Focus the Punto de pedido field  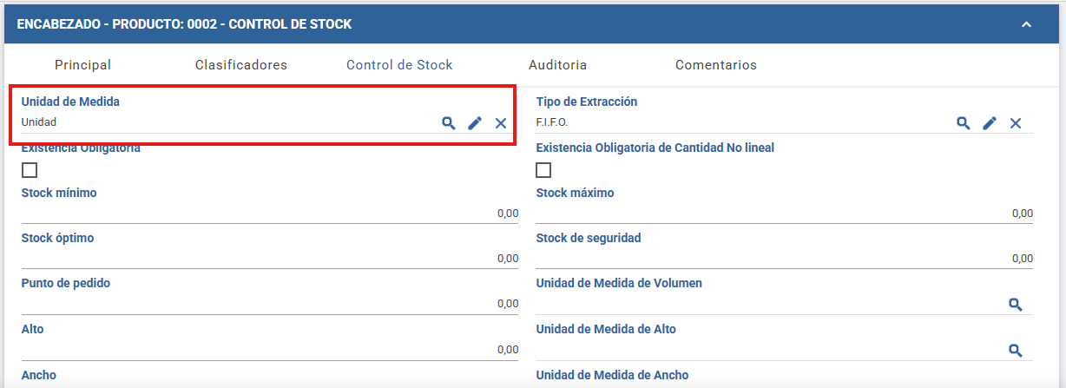[270, 304]
